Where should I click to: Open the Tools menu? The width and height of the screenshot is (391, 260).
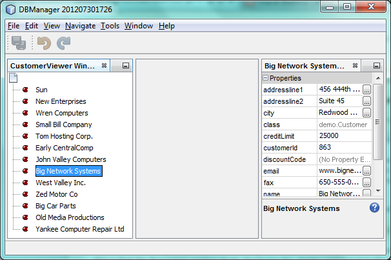coord(110,26)
